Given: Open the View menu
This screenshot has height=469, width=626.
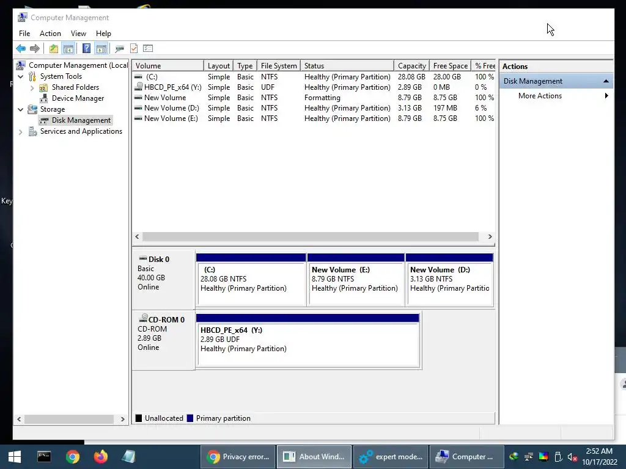Looking at the screenshot, I should (78, 34).
